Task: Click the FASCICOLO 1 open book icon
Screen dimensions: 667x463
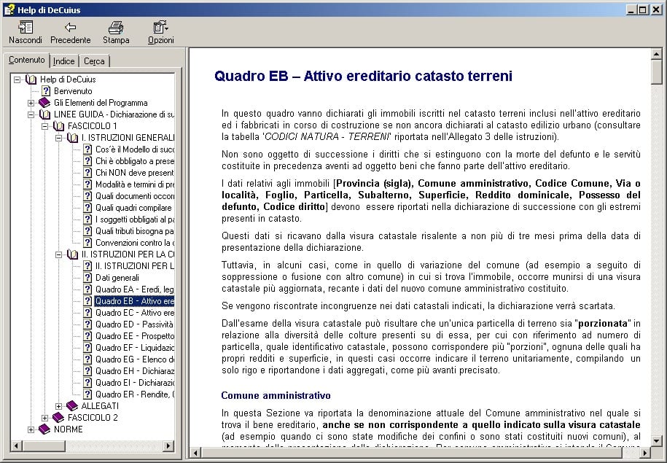Action: point(59,126)
